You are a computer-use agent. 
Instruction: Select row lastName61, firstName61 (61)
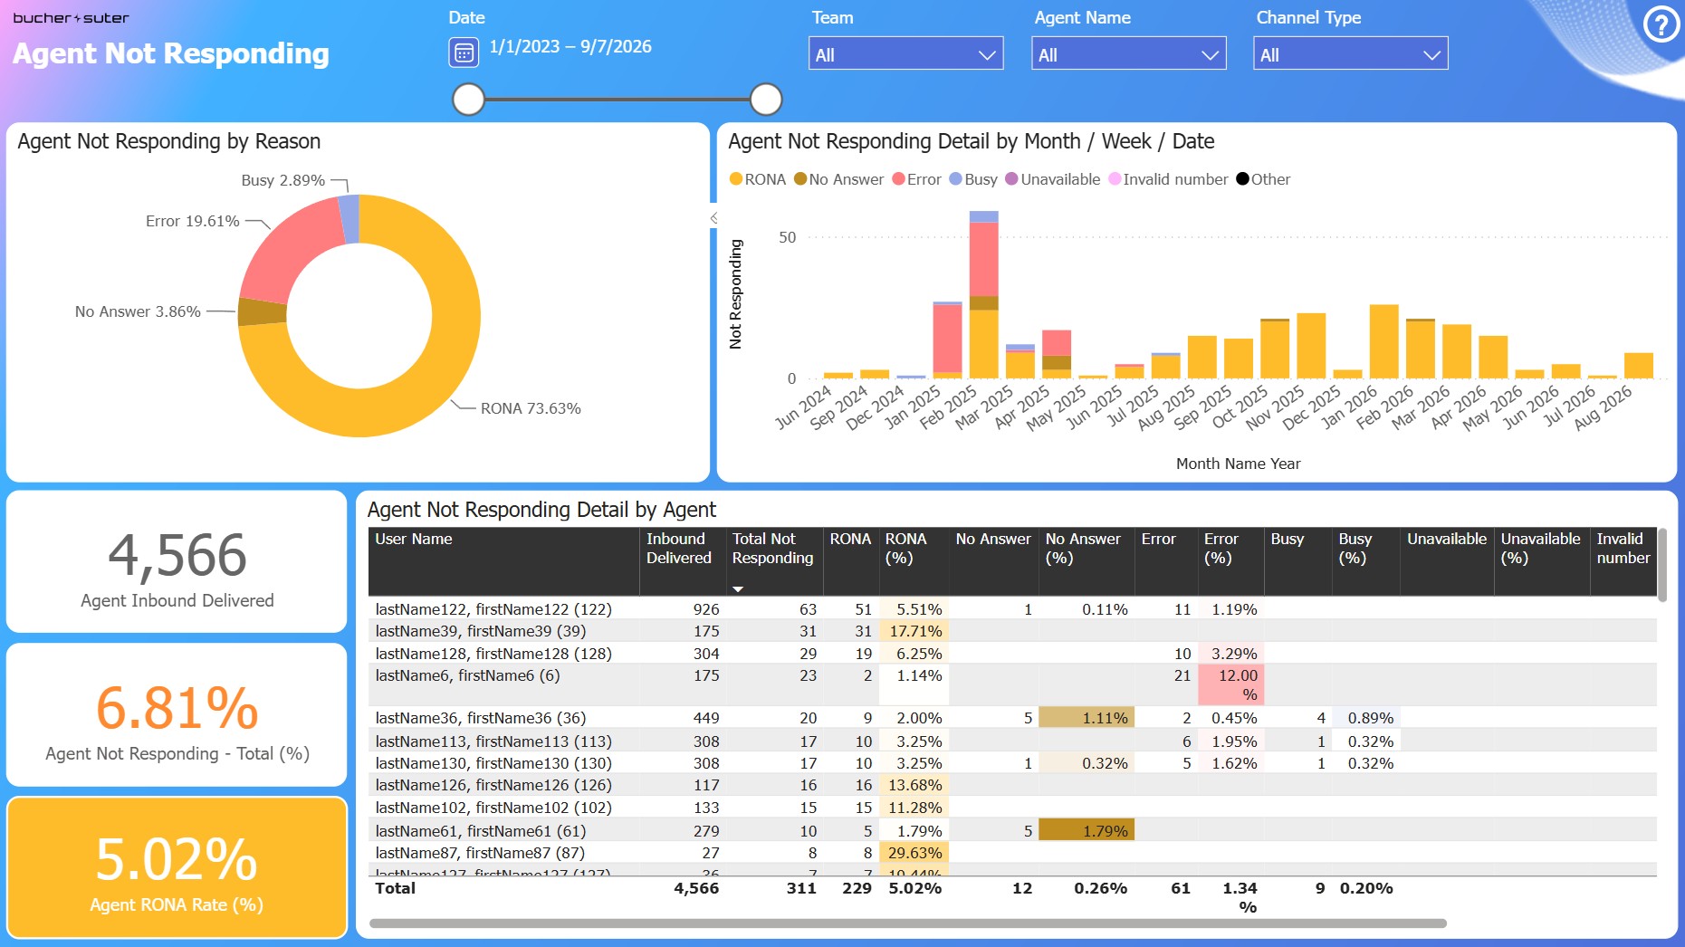(1012, 831)
